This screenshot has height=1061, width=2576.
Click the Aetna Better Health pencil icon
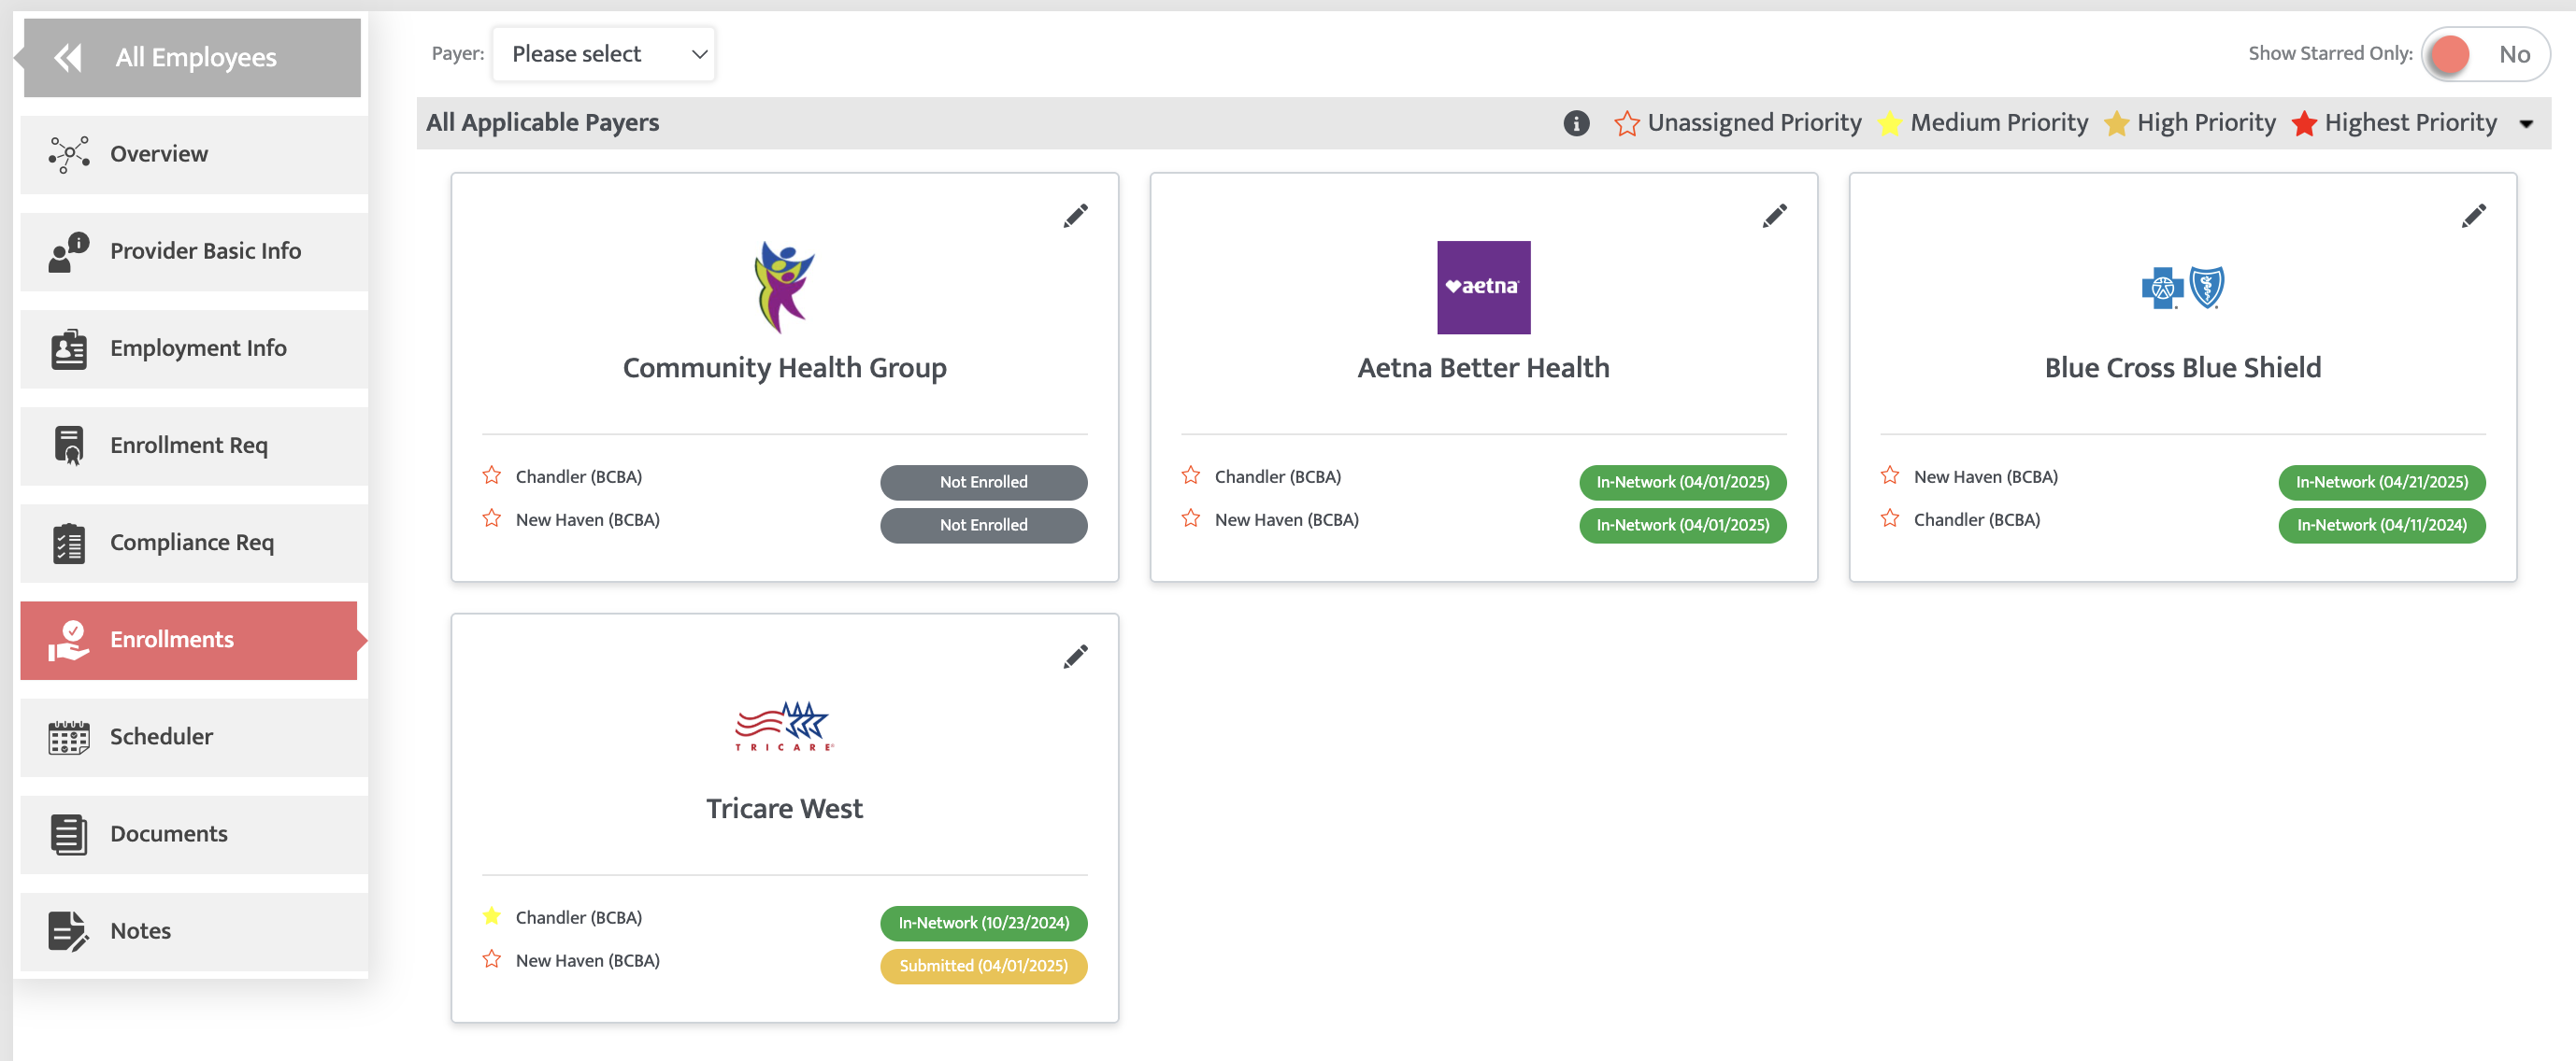pyautogui.click(x=1774, y=216)
